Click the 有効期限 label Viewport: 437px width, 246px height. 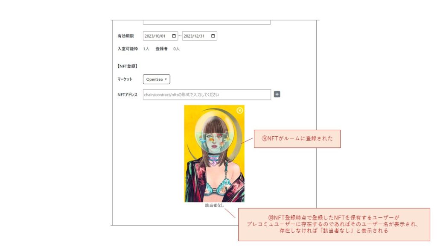[125, 36]
